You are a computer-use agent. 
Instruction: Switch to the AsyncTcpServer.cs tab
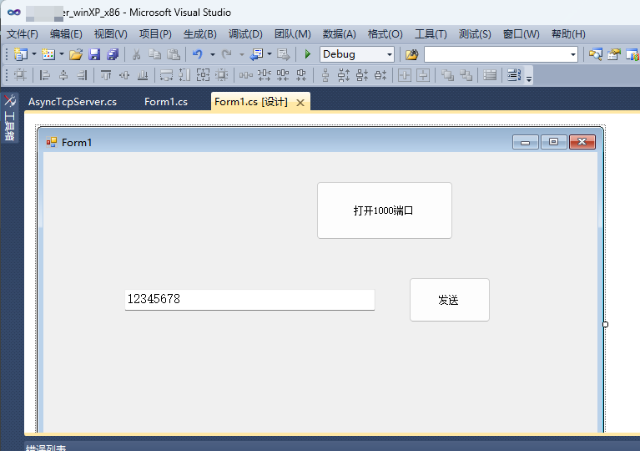[73, 102]
